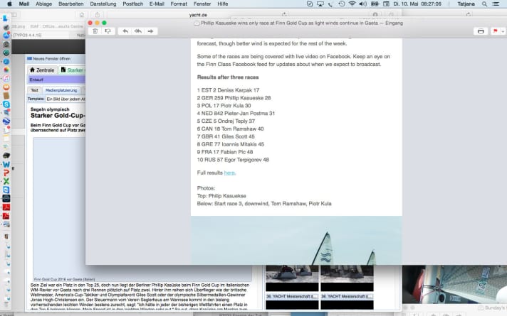This screenshot has width=507, height=316.
Task: Click the AirPlay display icon
Action: click(x=320, y=4)
